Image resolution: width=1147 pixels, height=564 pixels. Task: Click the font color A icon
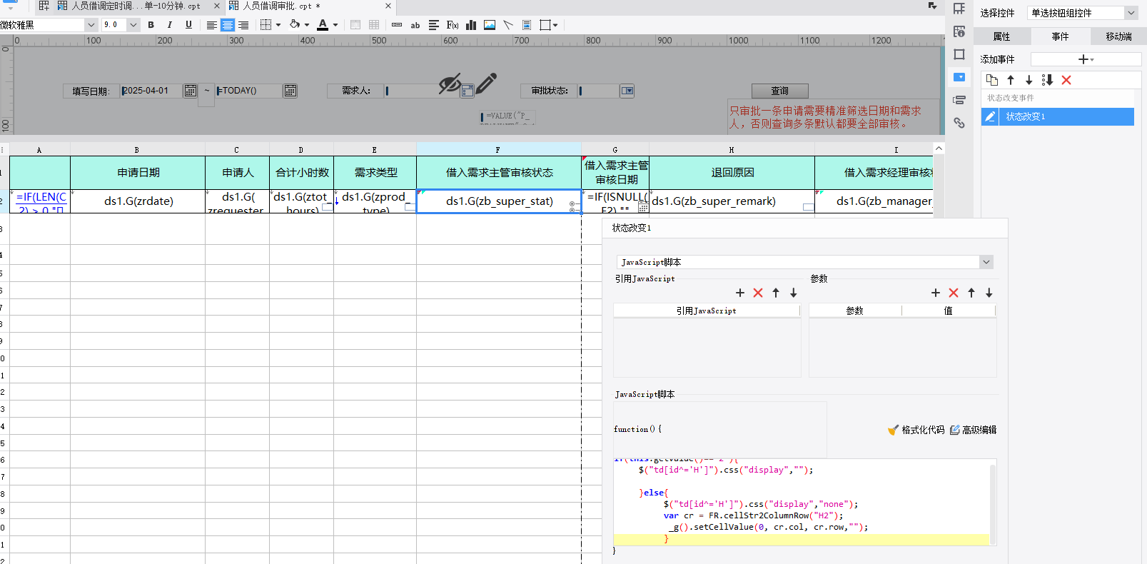323,25
